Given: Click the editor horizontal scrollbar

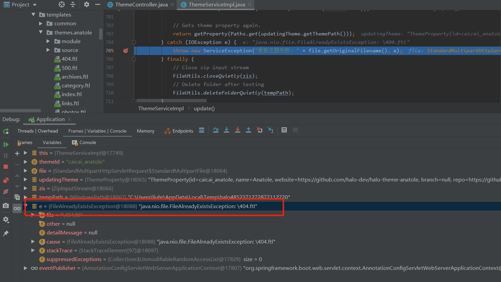Looking at the screenshot, I should tap(172, 101).
